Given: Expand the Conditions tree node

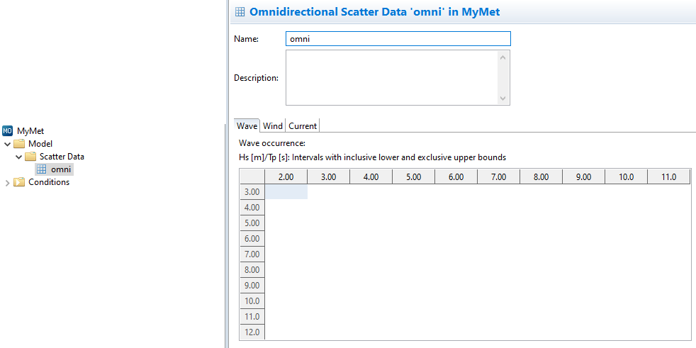Looking at the screenshot, I should pyautogui.click(x=8, y=182).
